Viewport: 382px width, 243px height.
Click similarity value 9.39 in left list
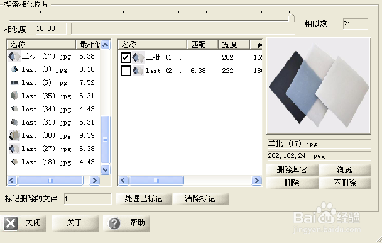(x=87, y=135)
